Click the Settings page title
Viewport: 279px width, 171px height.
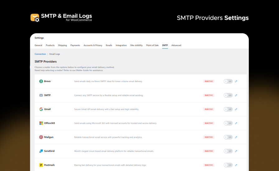click(39, 38)
